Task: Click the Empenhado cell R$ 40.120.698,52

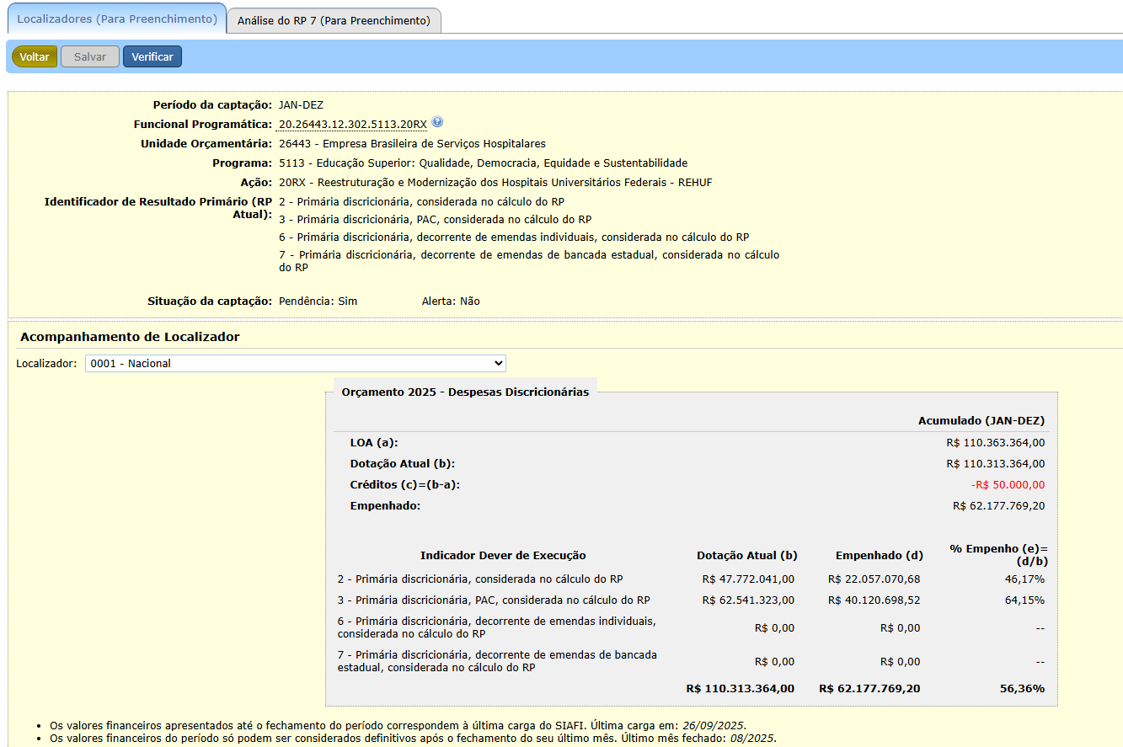Action: click(x=874, y=600)
